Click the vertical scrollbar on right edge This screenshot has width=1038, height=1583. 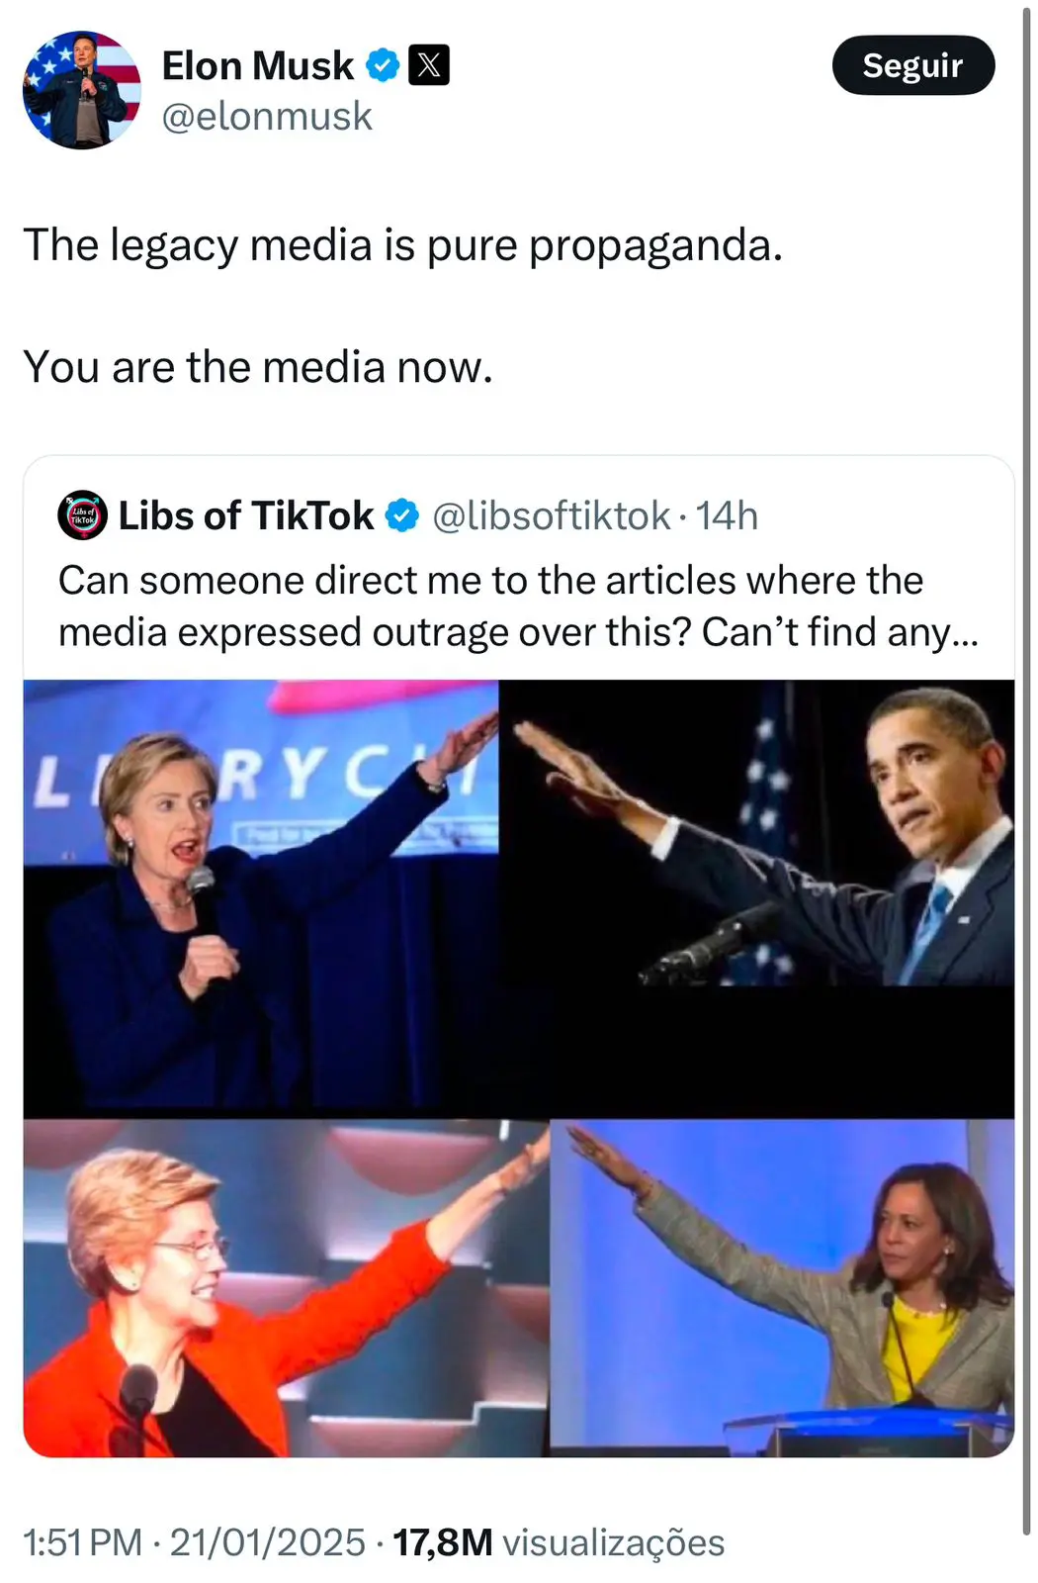[1027, 772]
